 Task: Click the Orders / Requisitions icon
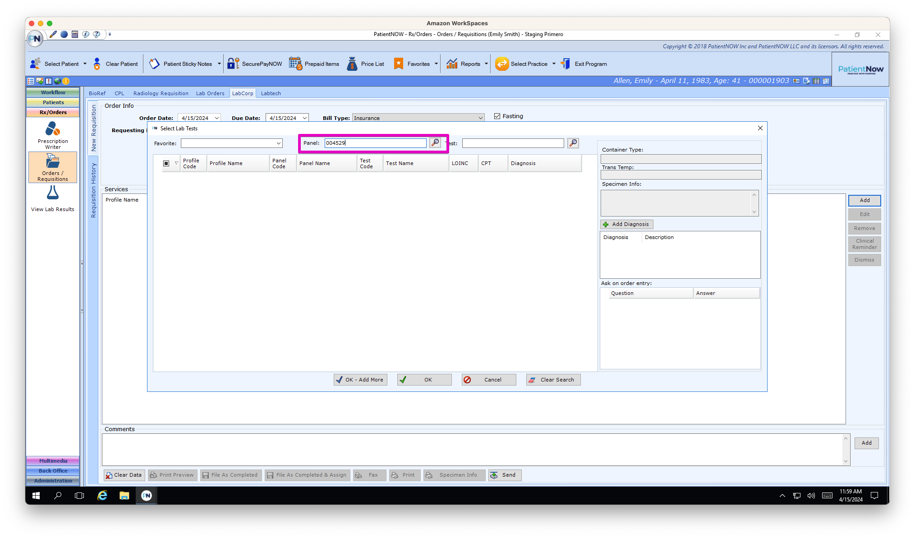[52, 167]
